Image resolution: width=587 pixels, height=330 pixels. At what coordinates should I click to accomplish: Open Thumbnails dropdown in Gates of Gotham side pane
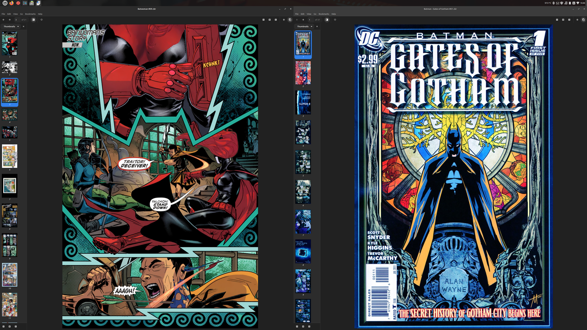pyautogui.click(x=304, y=27)
